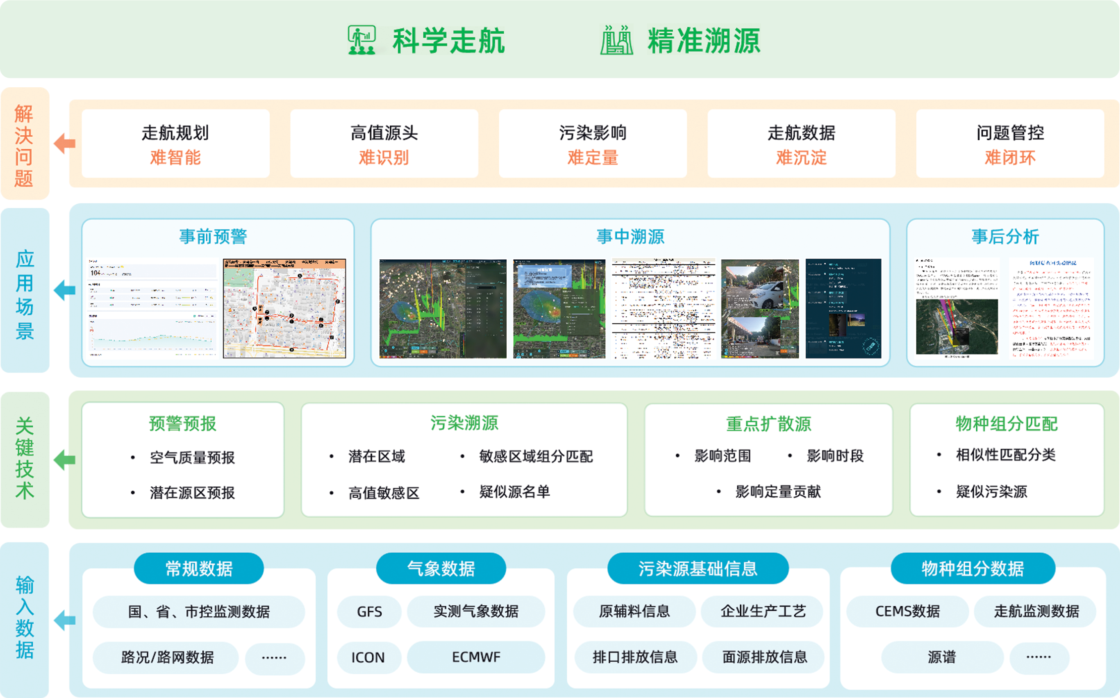Open the 污染影响 难定量 card
The width and height of the screenshot is (1120, 698).
(593, 144)
